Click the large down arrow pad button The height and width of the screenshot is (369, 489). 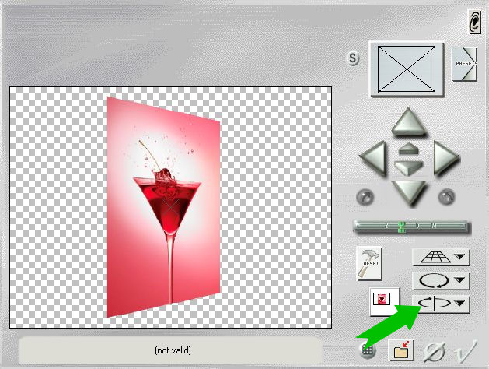tap(408, 192)
